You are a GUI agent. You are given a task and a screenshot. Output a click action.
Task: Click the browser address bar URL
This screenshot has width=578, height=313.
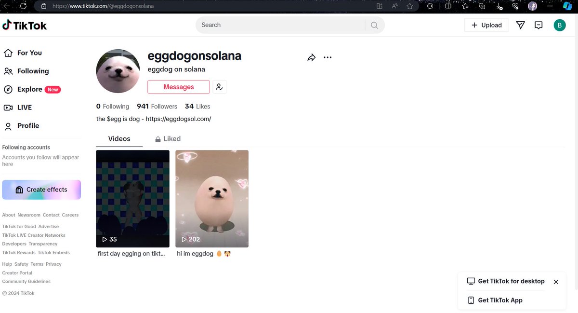(104, 6)
